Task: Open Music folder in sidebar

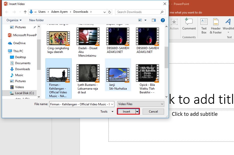Action: pyautogui.click(x=16, y=75)
